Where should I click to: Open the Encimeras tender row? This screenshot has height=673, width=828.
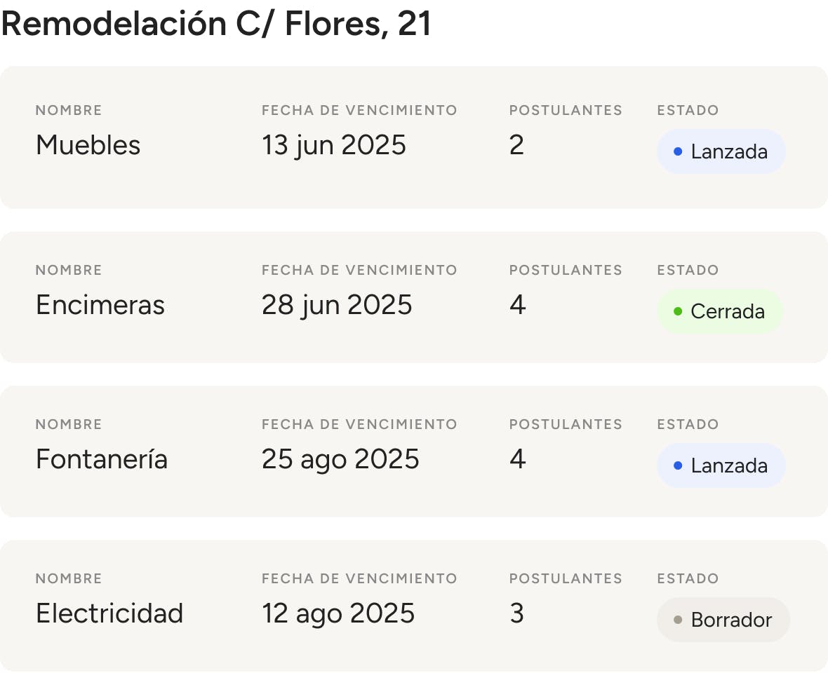(x=100, y=305)
